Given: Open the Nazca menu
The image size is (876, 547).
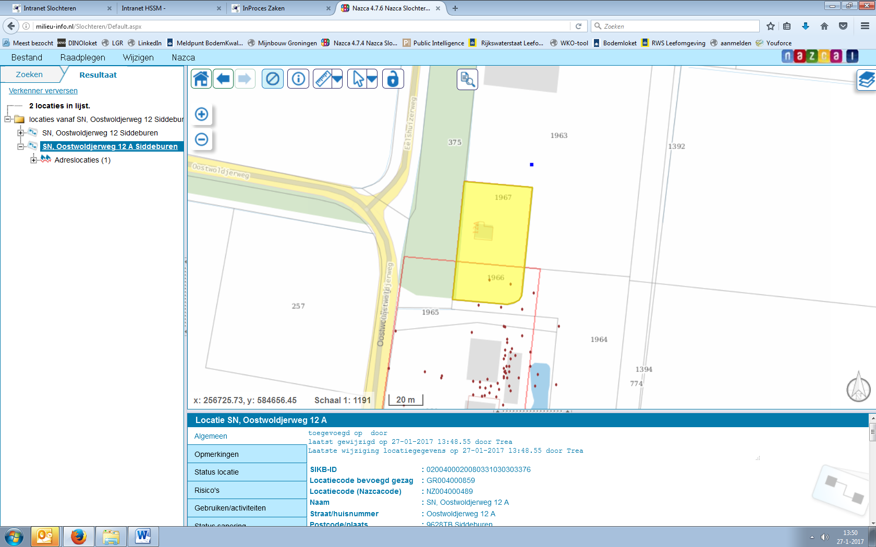Looking at the screenshot, I should pyautogui.click(x=184, y=57).
